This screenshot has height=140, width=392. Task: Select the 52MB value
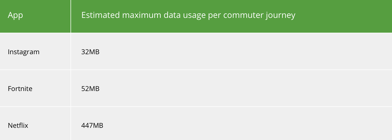coord(90,89)
